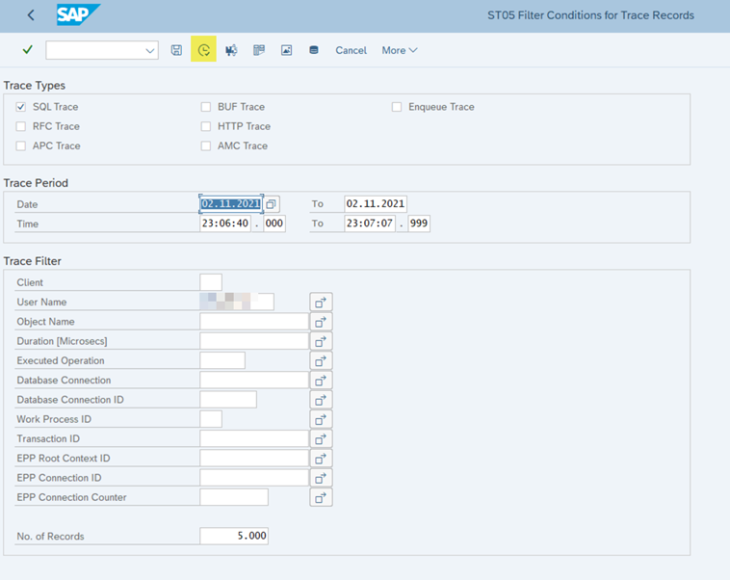
Task: Uncheck the SQL Trace checkbox
Action: 20,107
